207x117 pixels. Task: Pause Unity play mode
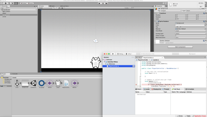coord(103,3)
